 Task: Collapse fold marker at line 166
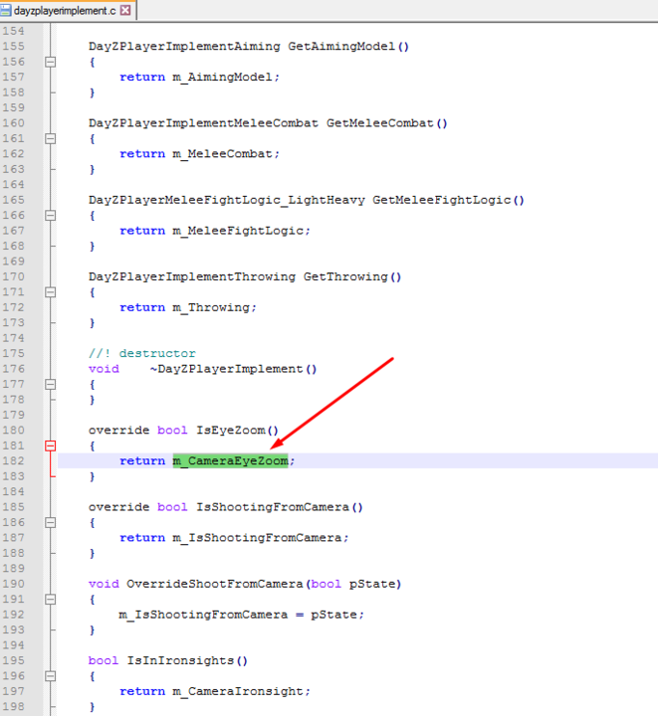click(50, 215)
